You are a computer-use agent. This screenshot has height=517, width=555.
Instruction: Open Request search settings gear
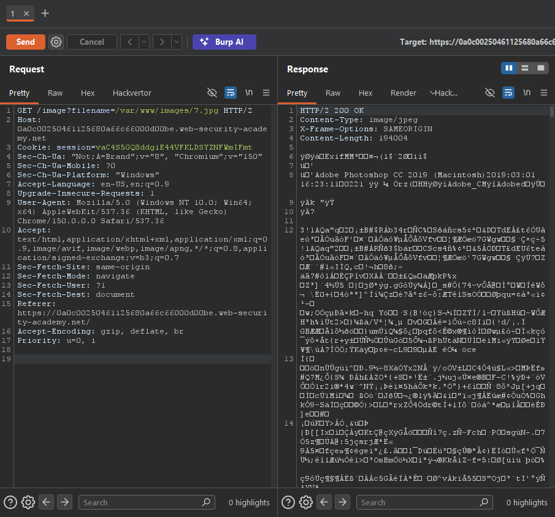click(x=28, y=502)
